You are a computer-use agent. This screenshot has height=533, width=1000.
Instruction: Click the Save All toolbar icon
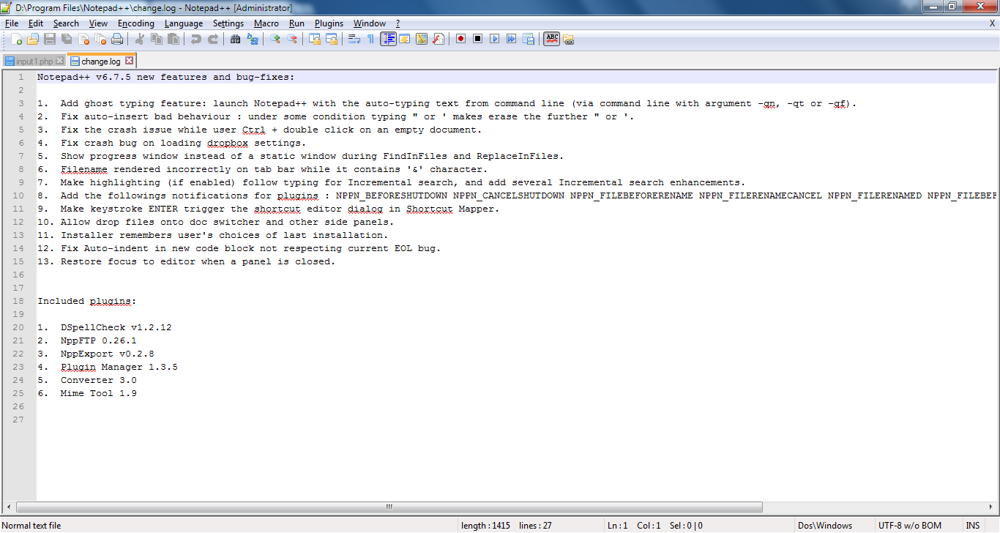(67, 39)
